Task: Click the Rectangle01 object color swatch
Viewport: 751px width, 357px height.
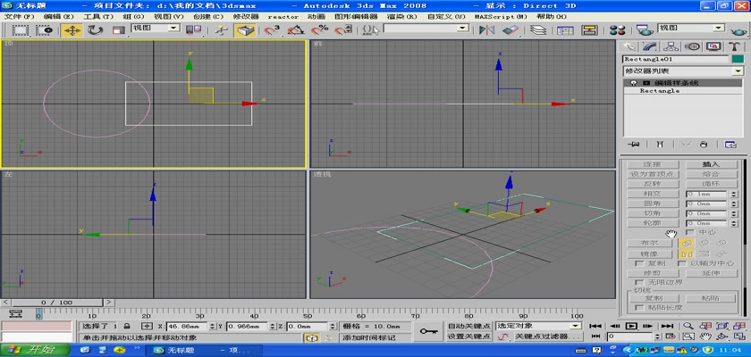Action: (x=737, y=59)
